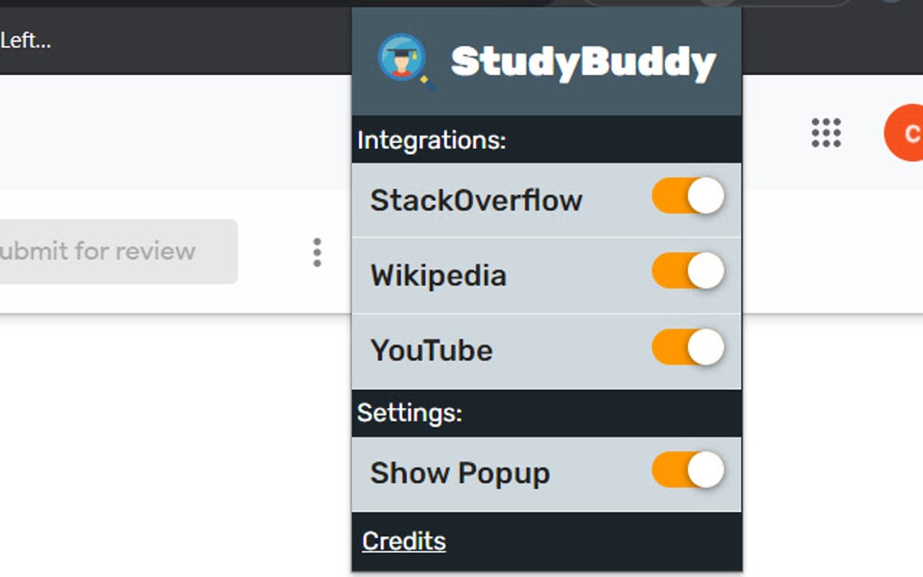Click the StudyBuddy logo icon
Image resolution: width=923 pixels, height=577 pixels.
[x=403, y=59]
